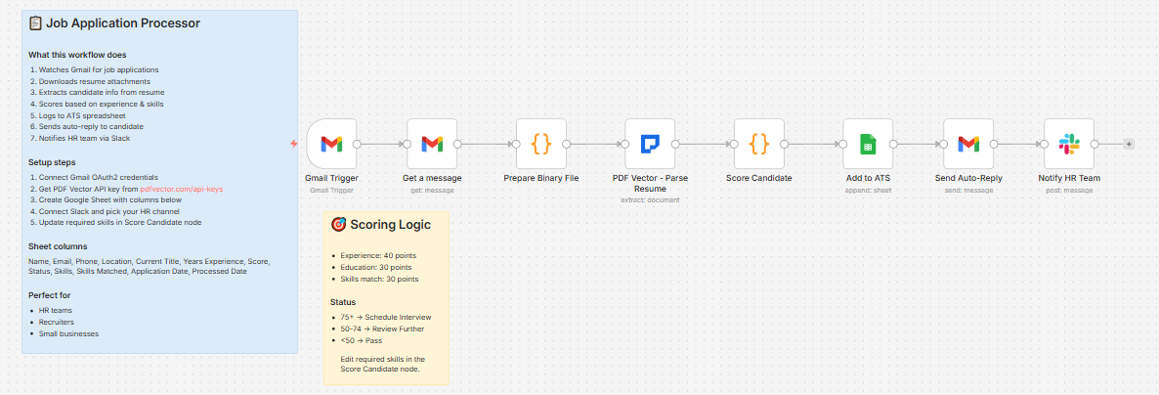Click the '<50 → Pass' status line
The image size is (1159, 395).
pyautogui.click(x=362, y=340)
